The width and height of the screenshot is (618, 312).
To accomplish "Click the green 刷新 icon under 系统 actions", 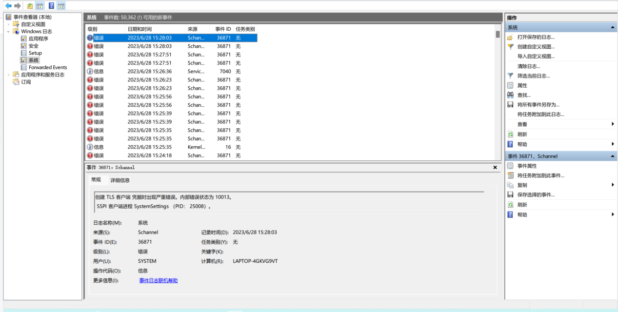I will click(510, 134).
